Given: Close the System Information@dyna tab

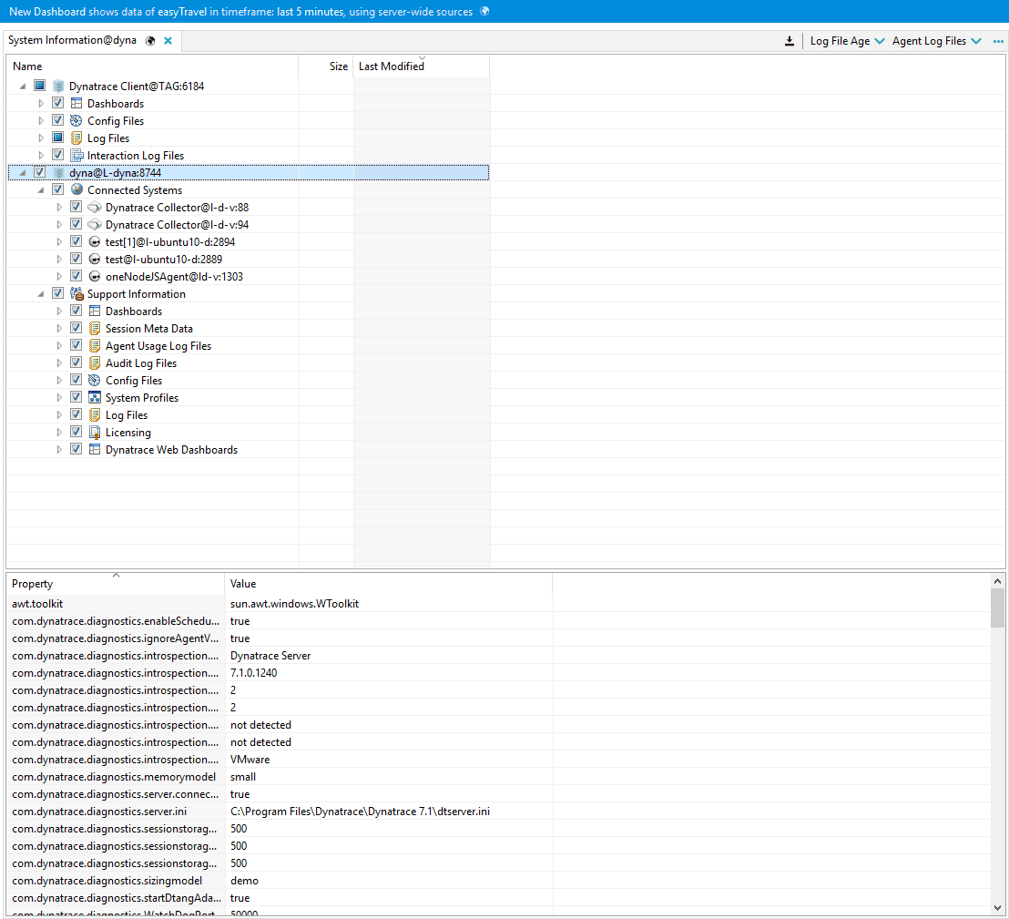Looking at the screenshot, I should pos(168,41).
